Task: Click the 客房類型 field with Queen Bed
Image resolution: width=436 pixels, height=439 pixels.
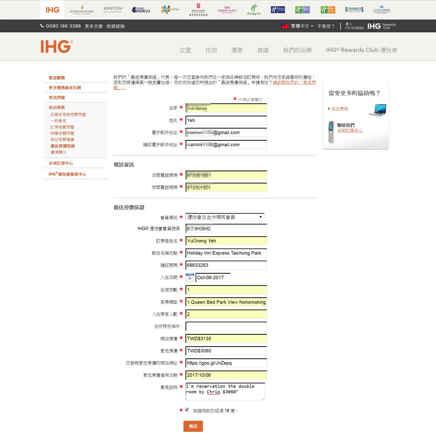Action: coord(226,302)
